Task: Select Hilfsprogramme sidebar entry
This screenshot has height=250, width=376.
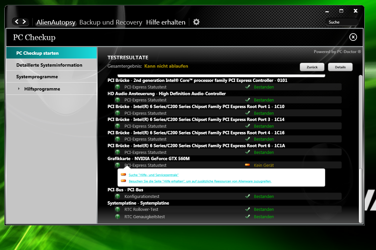Action: (x=51, y=89)
